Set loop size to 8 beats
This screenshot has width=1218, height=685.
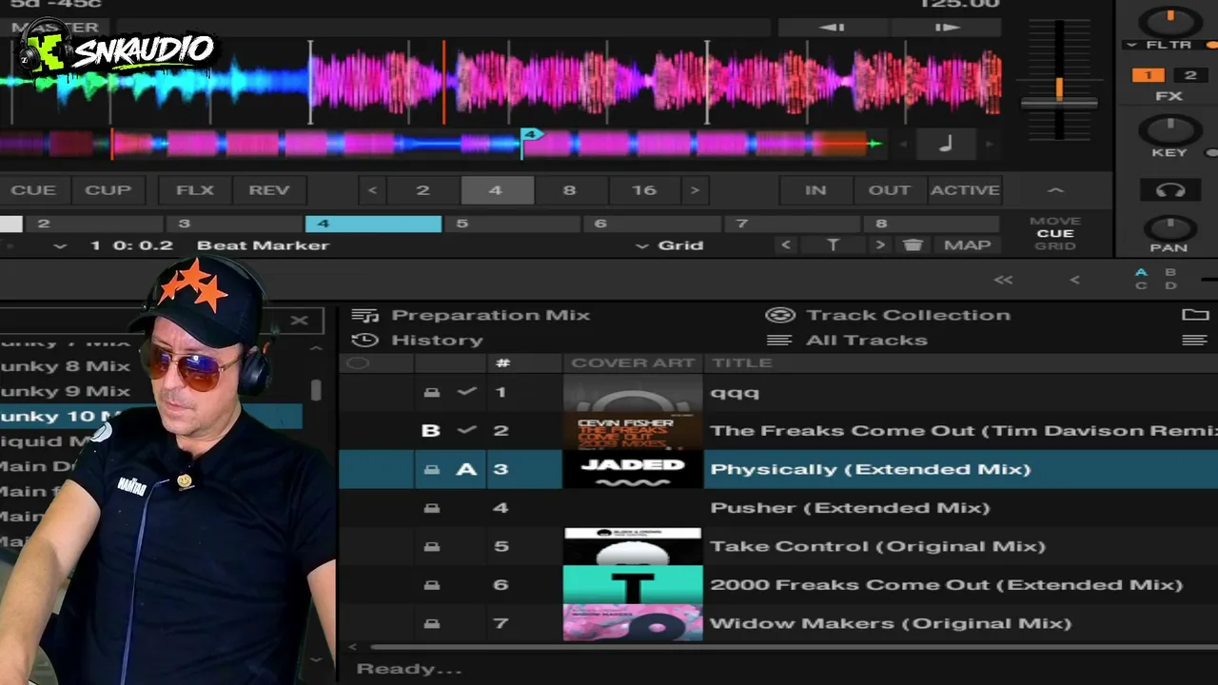(x=569, y=190)
